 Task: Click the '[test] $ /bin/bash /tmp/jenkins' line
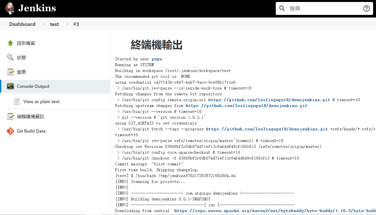176,176
